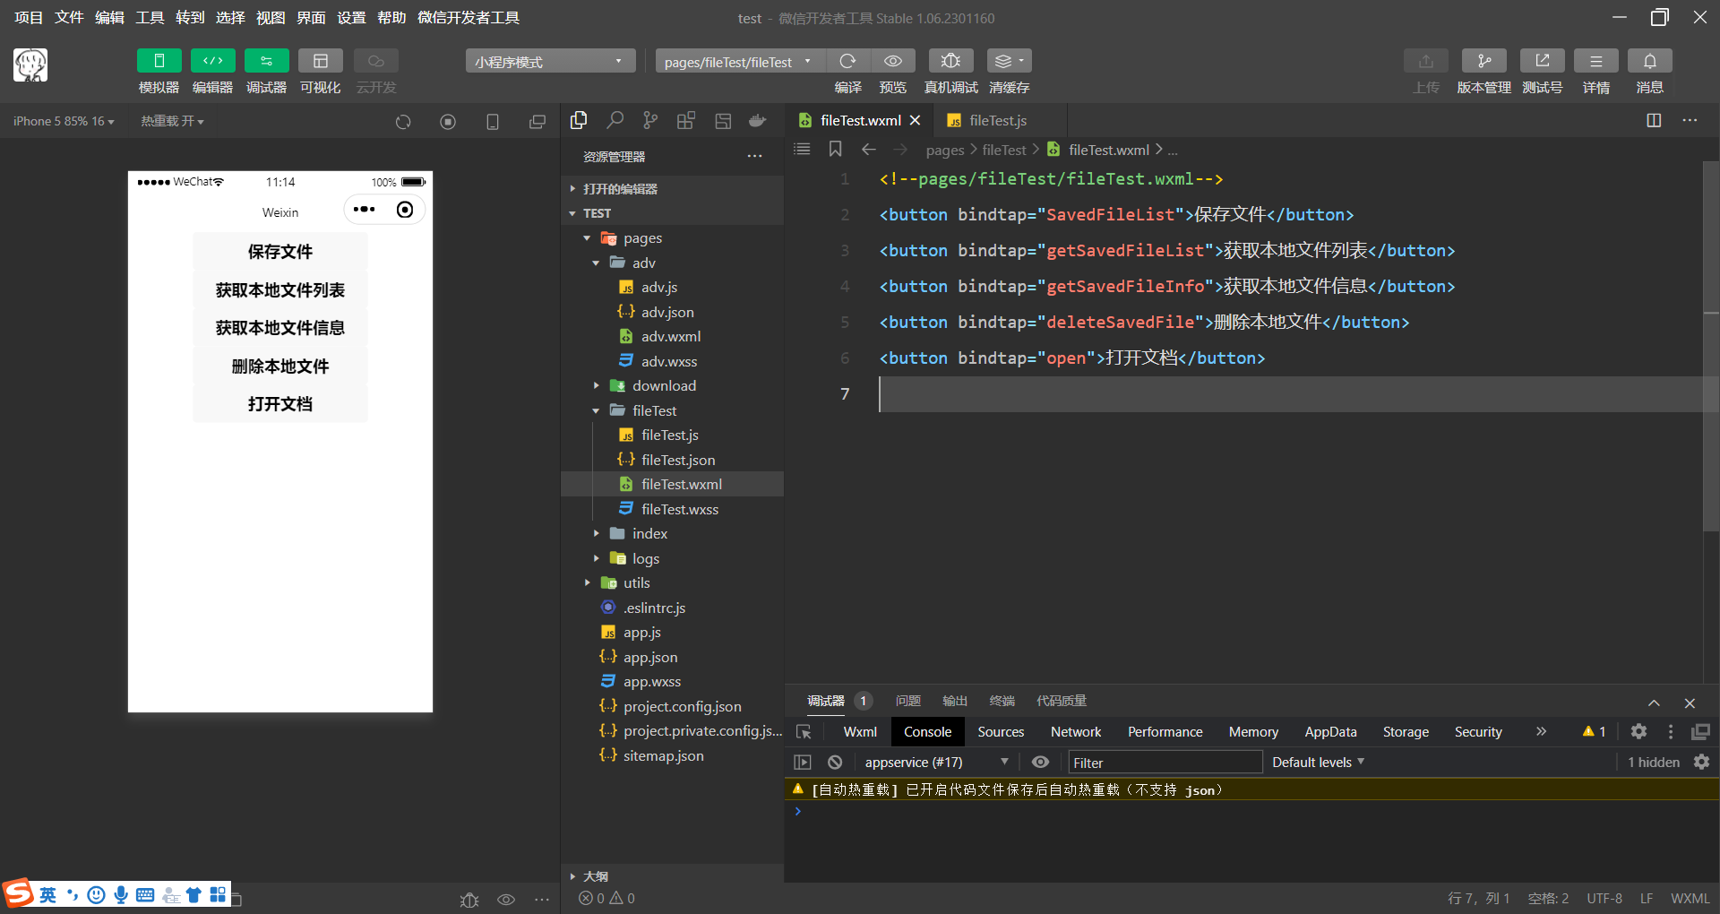Click the Sogou input 英 language toggle
The width and height of the screenshot is (1720, 914).
pos(47,895)
